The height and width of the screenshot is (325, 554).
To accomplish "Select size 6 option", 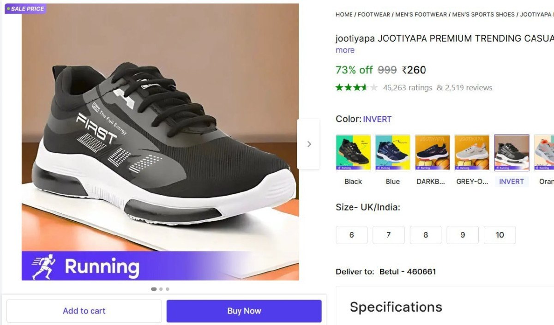I will 352,235.
